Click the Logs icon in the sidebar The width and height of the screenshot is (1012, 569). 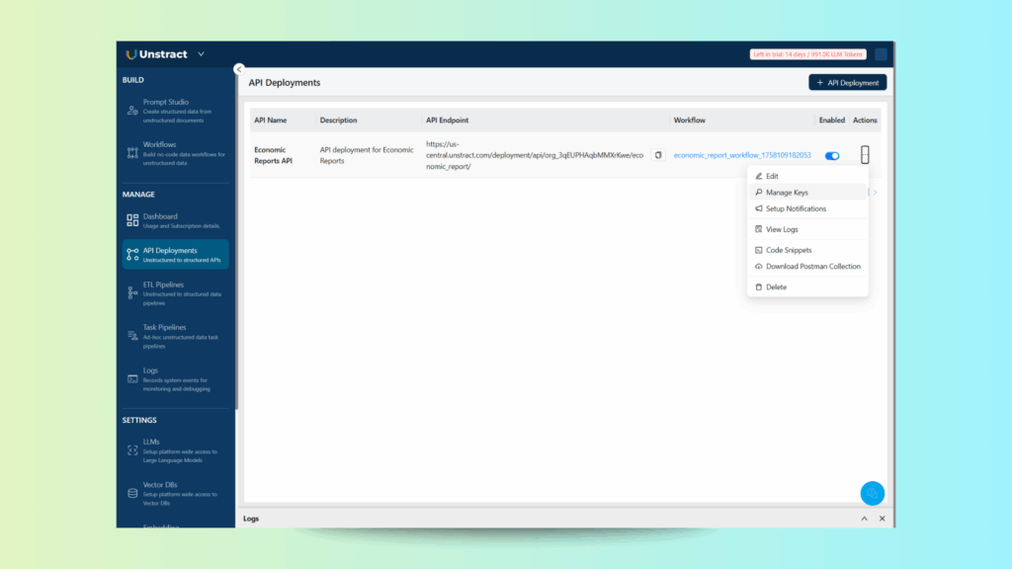[x=132, y=378]
